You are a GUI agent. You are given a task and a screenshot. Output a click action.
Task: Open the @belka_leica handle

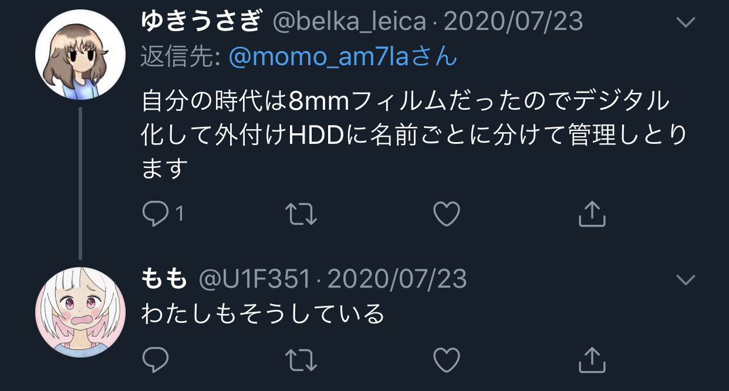click(350, 22)
